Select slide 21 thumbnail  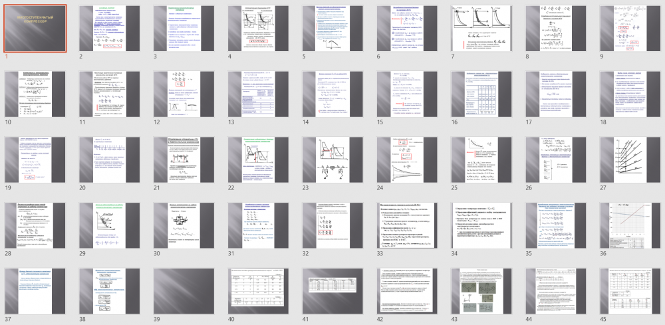coord(184,160)
